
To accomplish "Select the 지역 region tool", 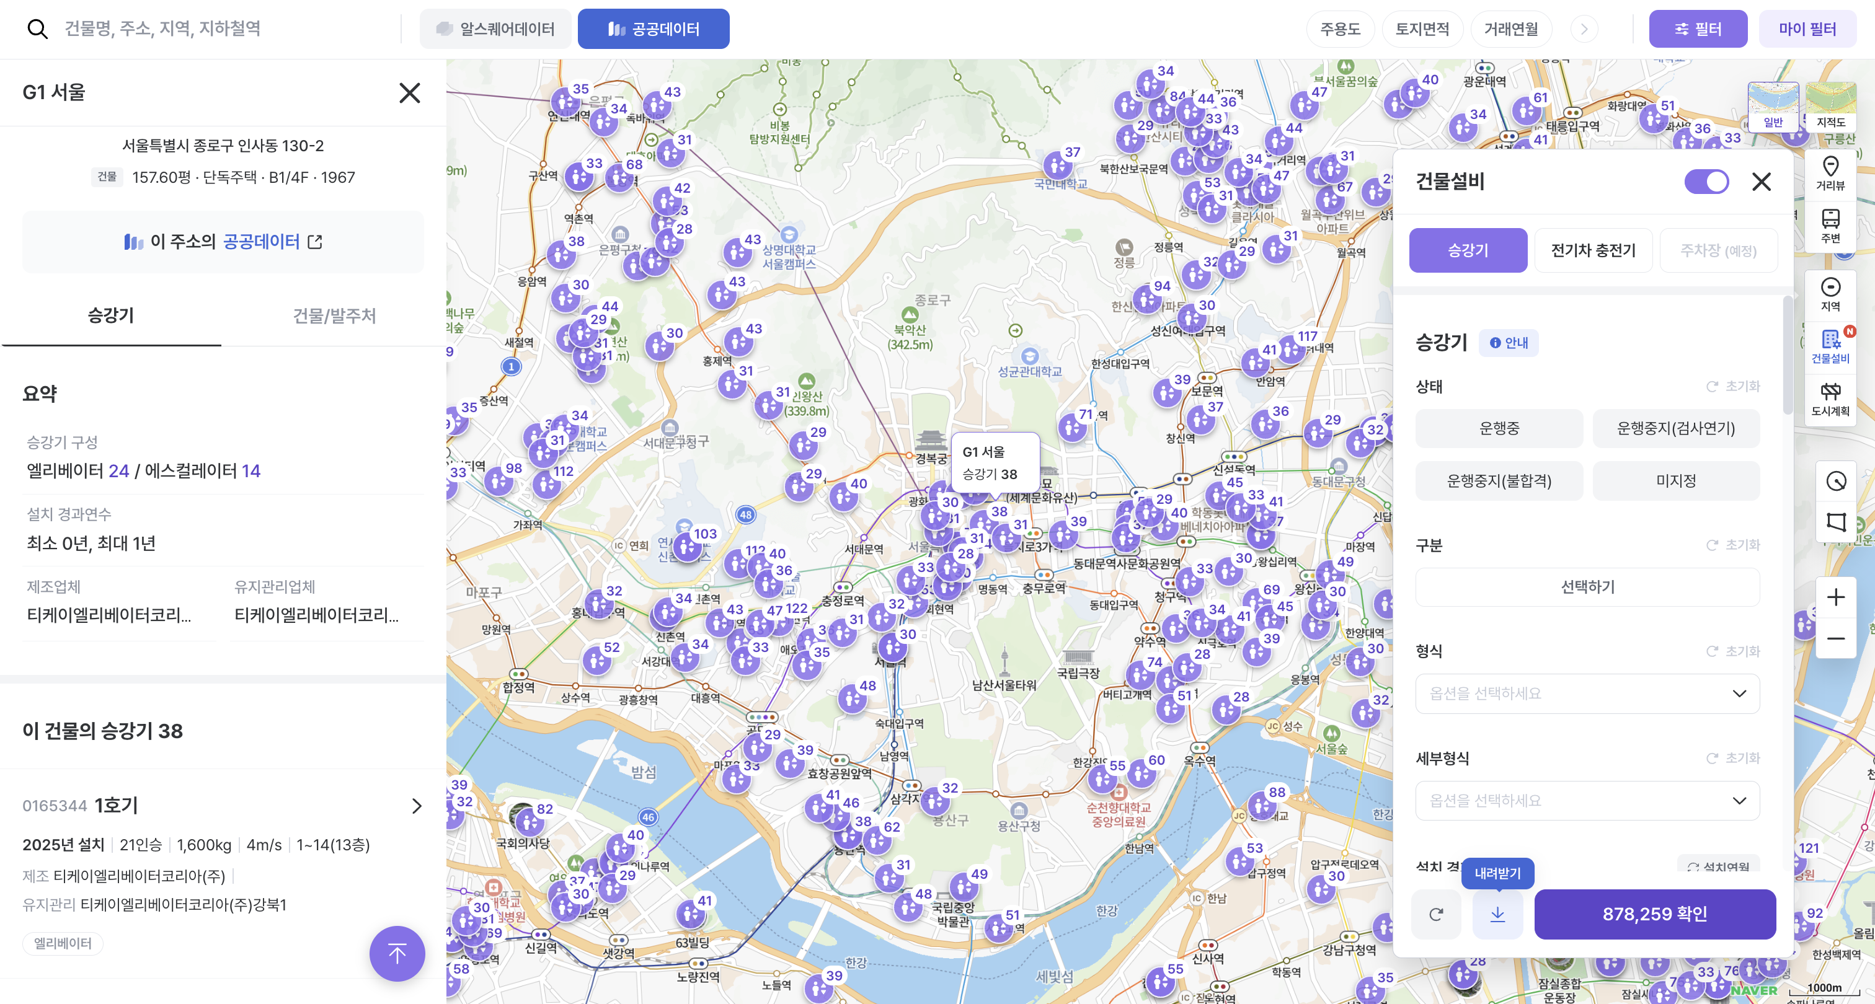I will pyautogui.click(x=1830, y=293).
